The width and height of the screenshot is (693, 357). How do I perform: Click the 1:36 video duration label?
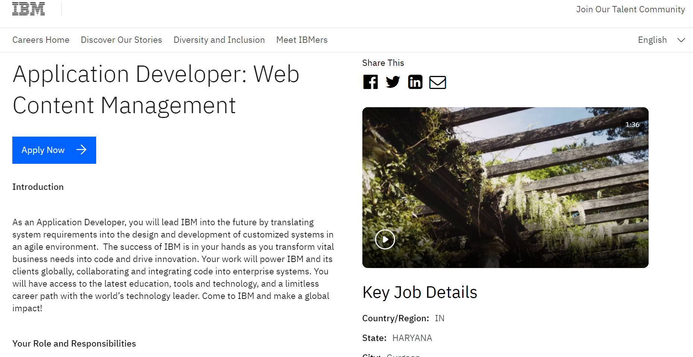click(x=632, y=125)
